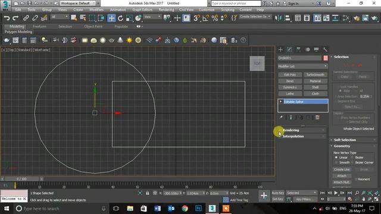Select the Bezier Corner vertex type radio
Image resolution: width=381 pixels, height=214 pixels.
(x=352, y=162)
